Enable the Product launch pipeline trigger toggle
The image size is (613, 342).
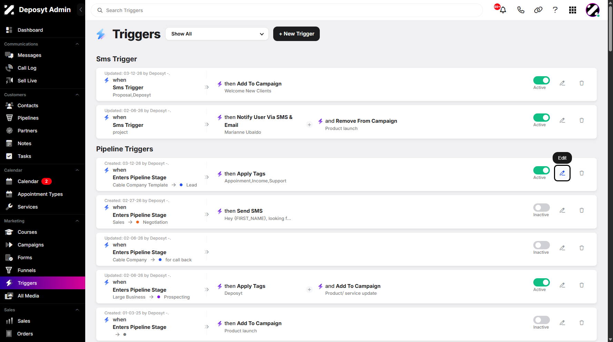pos(541,320)
